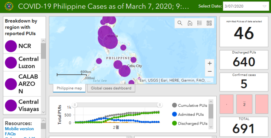Switch to Global cases dashboard tab
The width and height of the screenshot is (271, 138).
[x=111, y=88]
